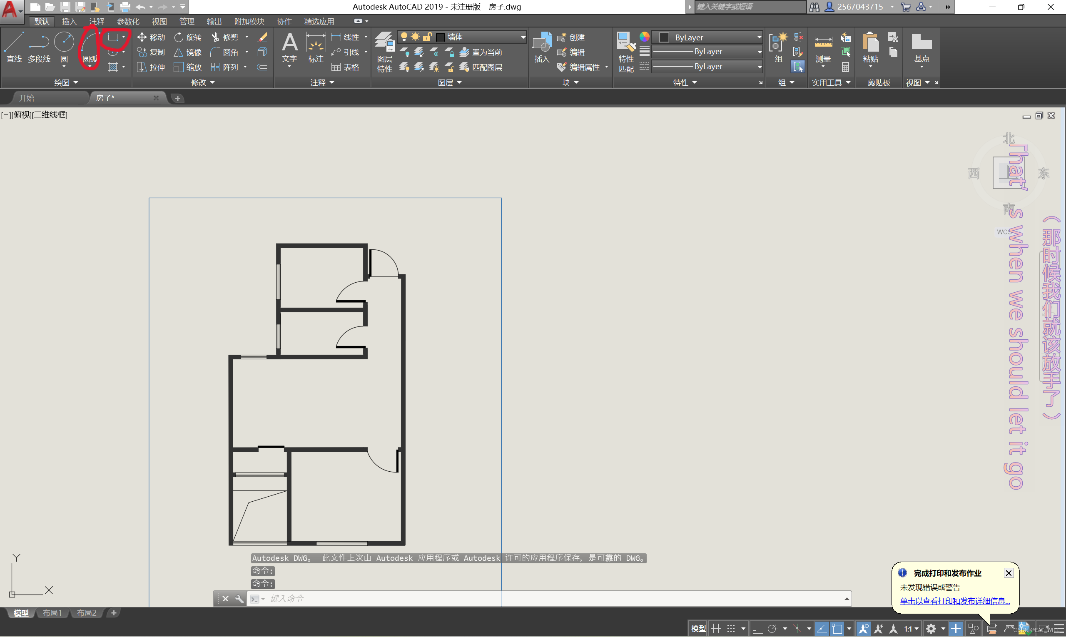The width and height of the screenshot is (1066, 637).
Task: Toggle the grid display in status bar
Action: (716, 629)
